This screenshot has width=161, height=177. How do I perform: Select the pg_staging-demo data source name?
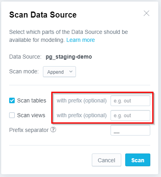(69, 57)
